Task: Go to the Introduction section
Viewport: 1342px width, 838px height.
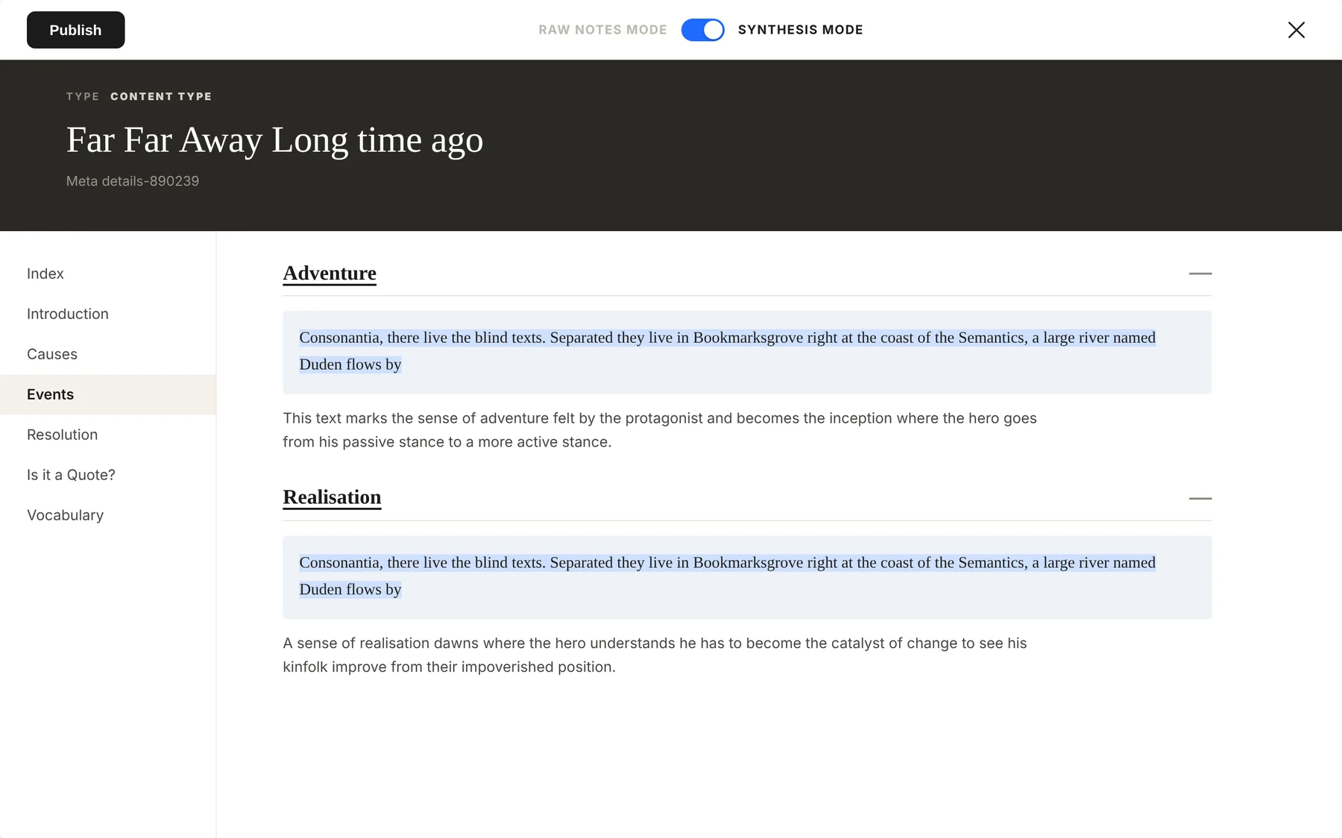Action: coord(108,314)
